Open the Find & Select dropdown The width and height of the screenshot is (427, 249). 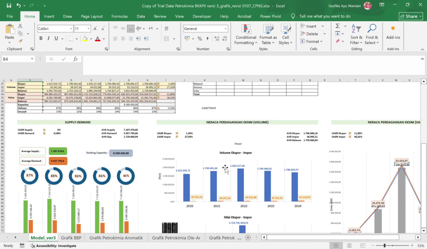372,35
